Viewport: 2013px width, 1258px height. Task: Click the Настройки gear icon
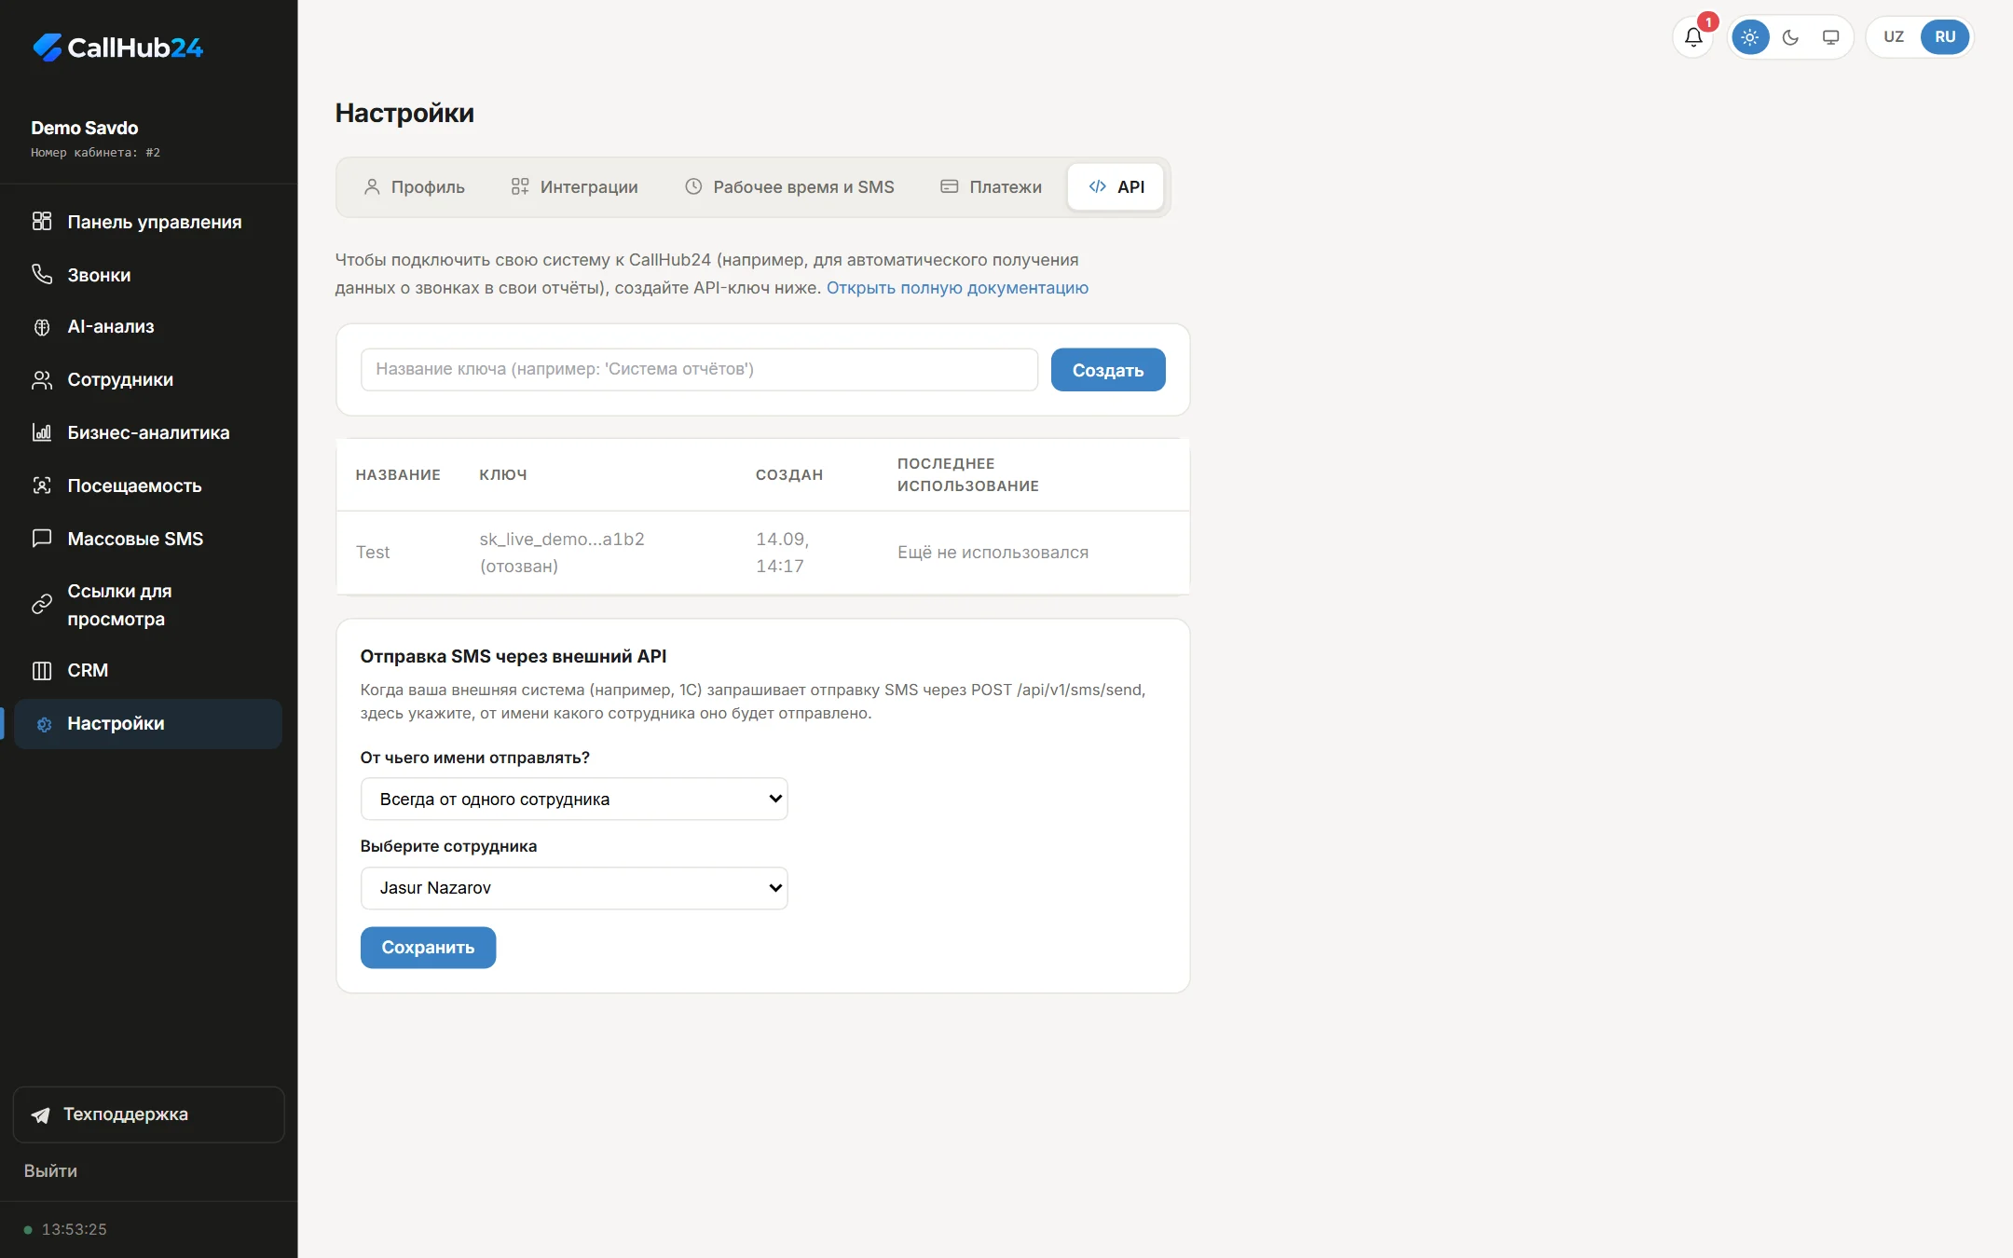(x=44, y=724)
